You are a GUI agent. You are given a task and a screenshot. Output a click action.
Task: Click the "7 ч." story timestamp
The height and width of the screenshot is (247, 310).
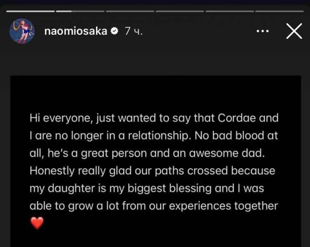click(x=134, y=31)
